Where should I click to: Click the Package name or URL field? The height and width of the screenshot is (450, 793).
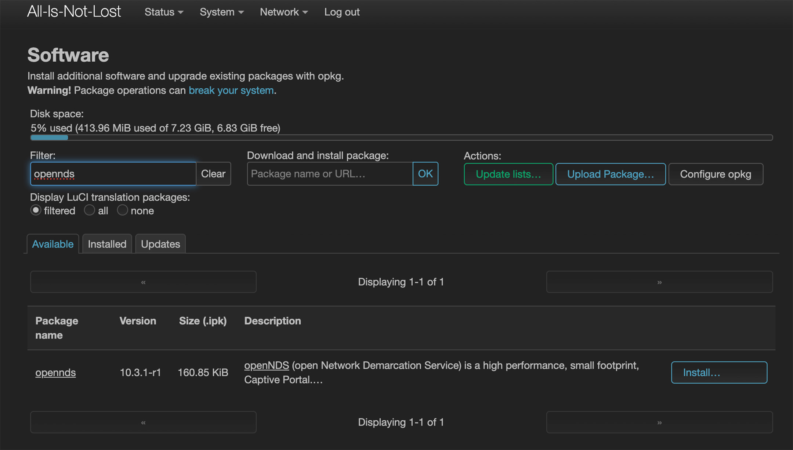pos(329,174)
